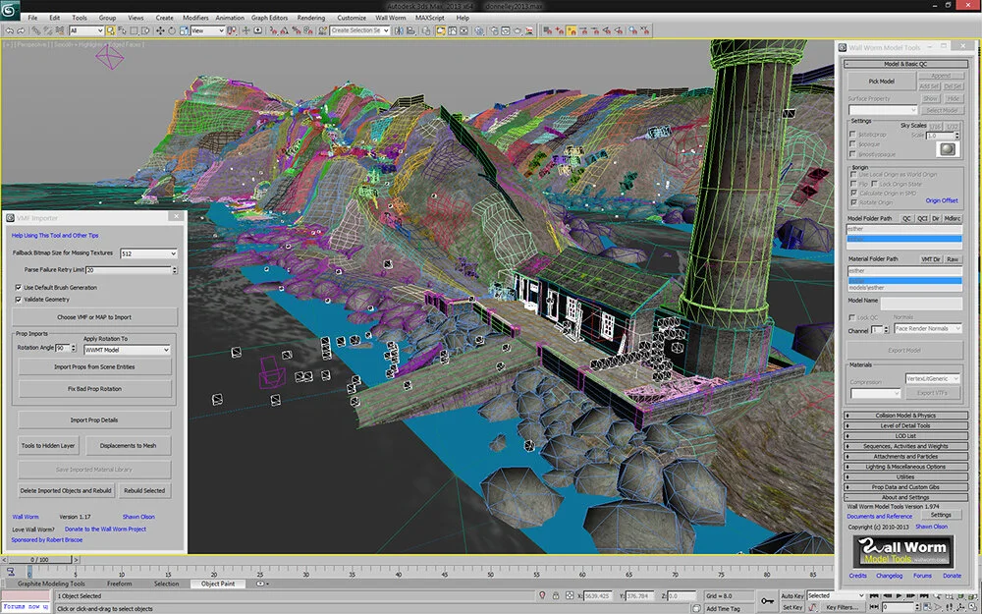Viewport: 982px width, 614px height.
Task: Toggle Selection Lock padlock in status bar
Action: tap(556, 596)
